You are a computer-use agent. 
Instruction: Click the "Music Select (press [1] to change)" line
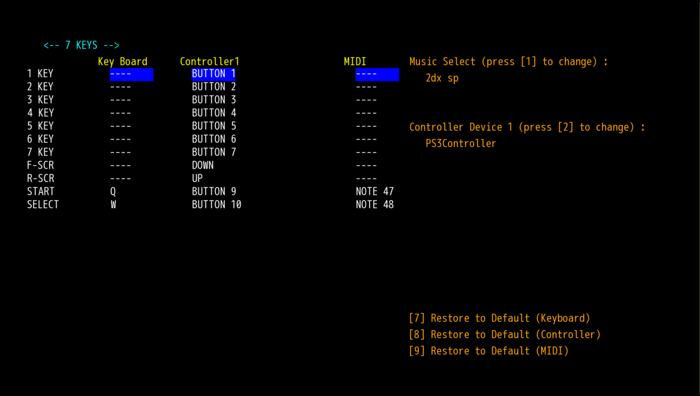509,62
